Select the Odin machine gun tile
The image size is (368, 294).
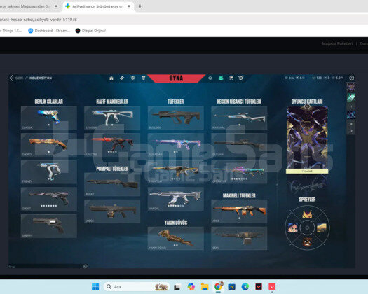pyautogui.click(x=239, y=238)
